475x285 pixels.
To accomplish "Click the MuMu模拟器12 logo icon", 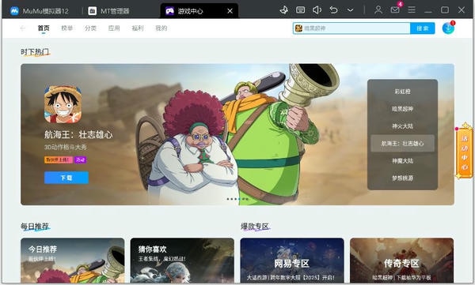I will pyautogui.click(x=14, y=11).
